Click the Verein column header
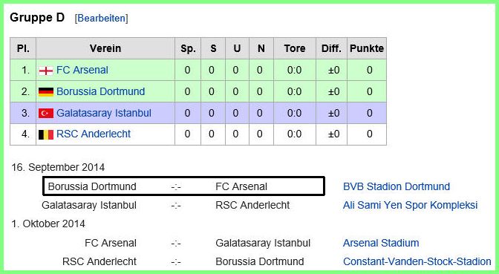The width and height of the screenshot is (499, 274). coord(105,48)
